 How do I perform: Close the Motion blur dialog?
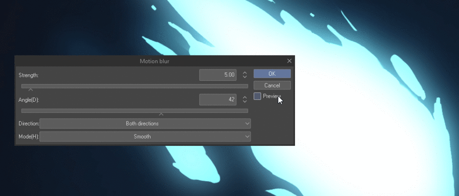(289, 61)
